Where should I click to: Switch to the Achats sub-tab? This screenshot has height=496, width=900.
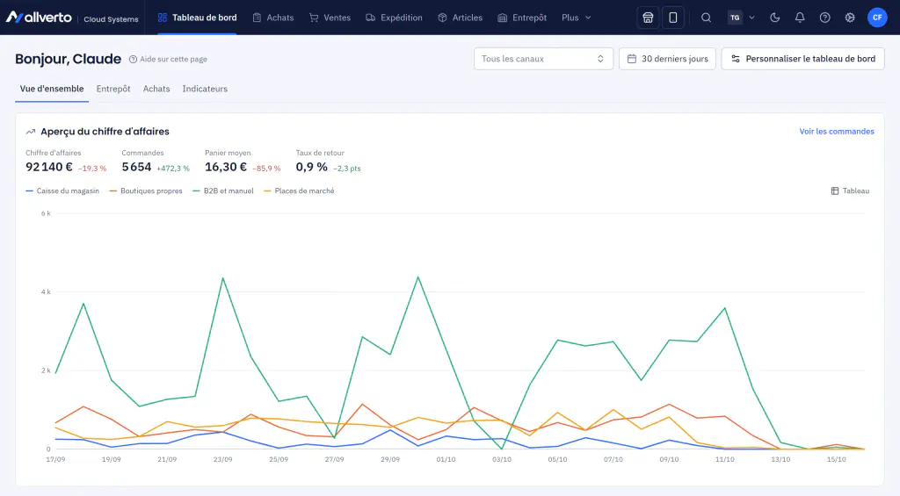pos(156,89)
